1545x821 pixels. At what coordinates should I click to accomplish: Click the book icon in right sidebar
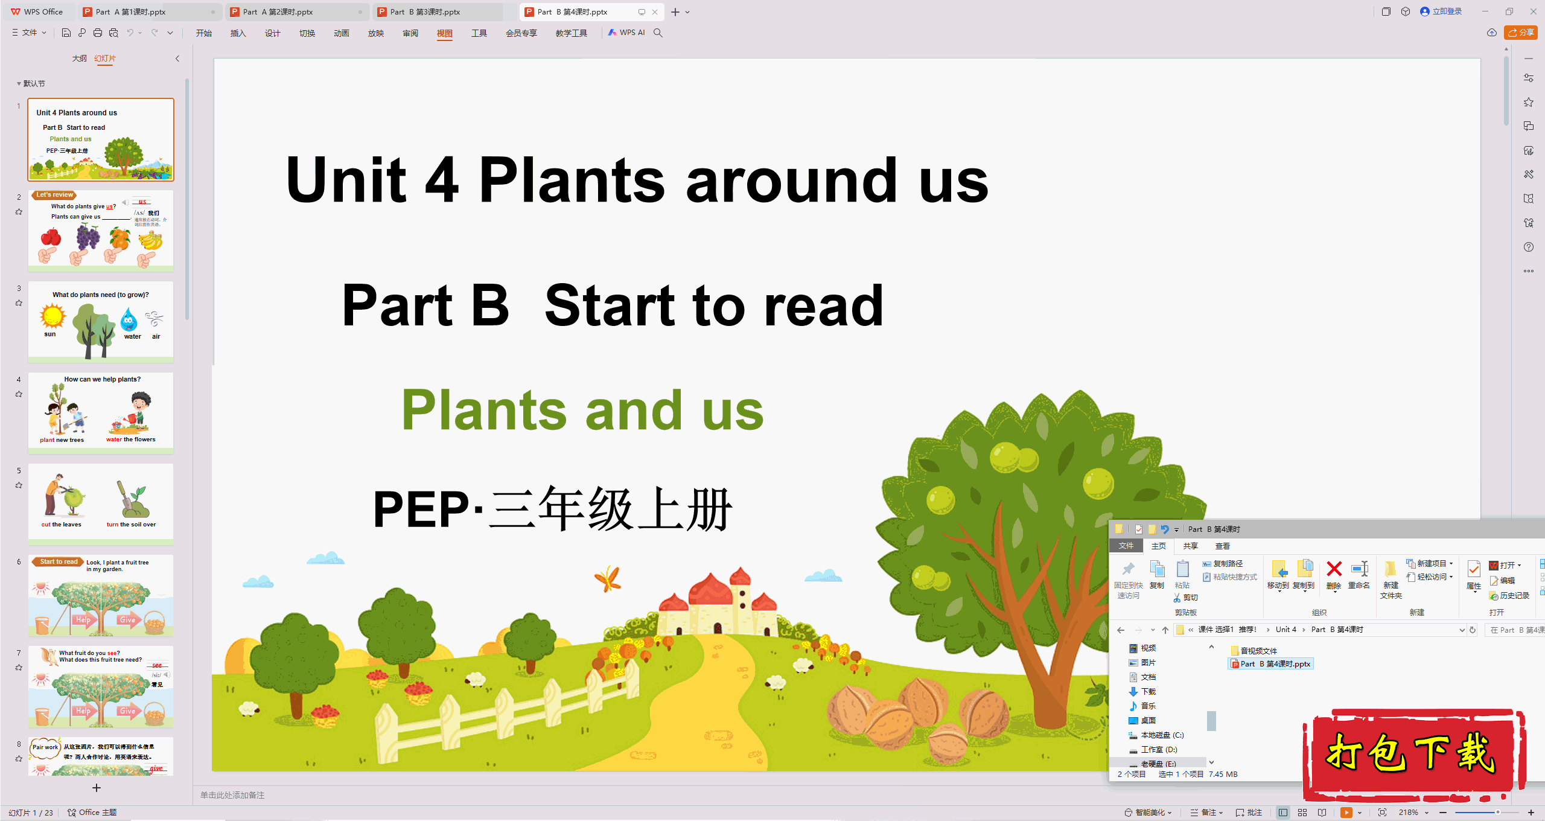[x=1529, y=199]
